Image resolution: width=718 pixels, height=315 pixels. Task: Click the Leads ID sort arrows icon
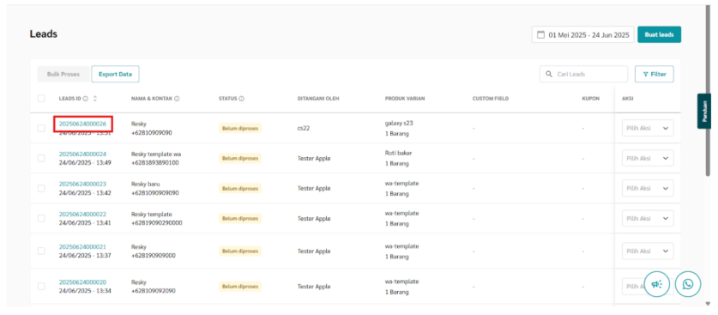coord(95,99)
